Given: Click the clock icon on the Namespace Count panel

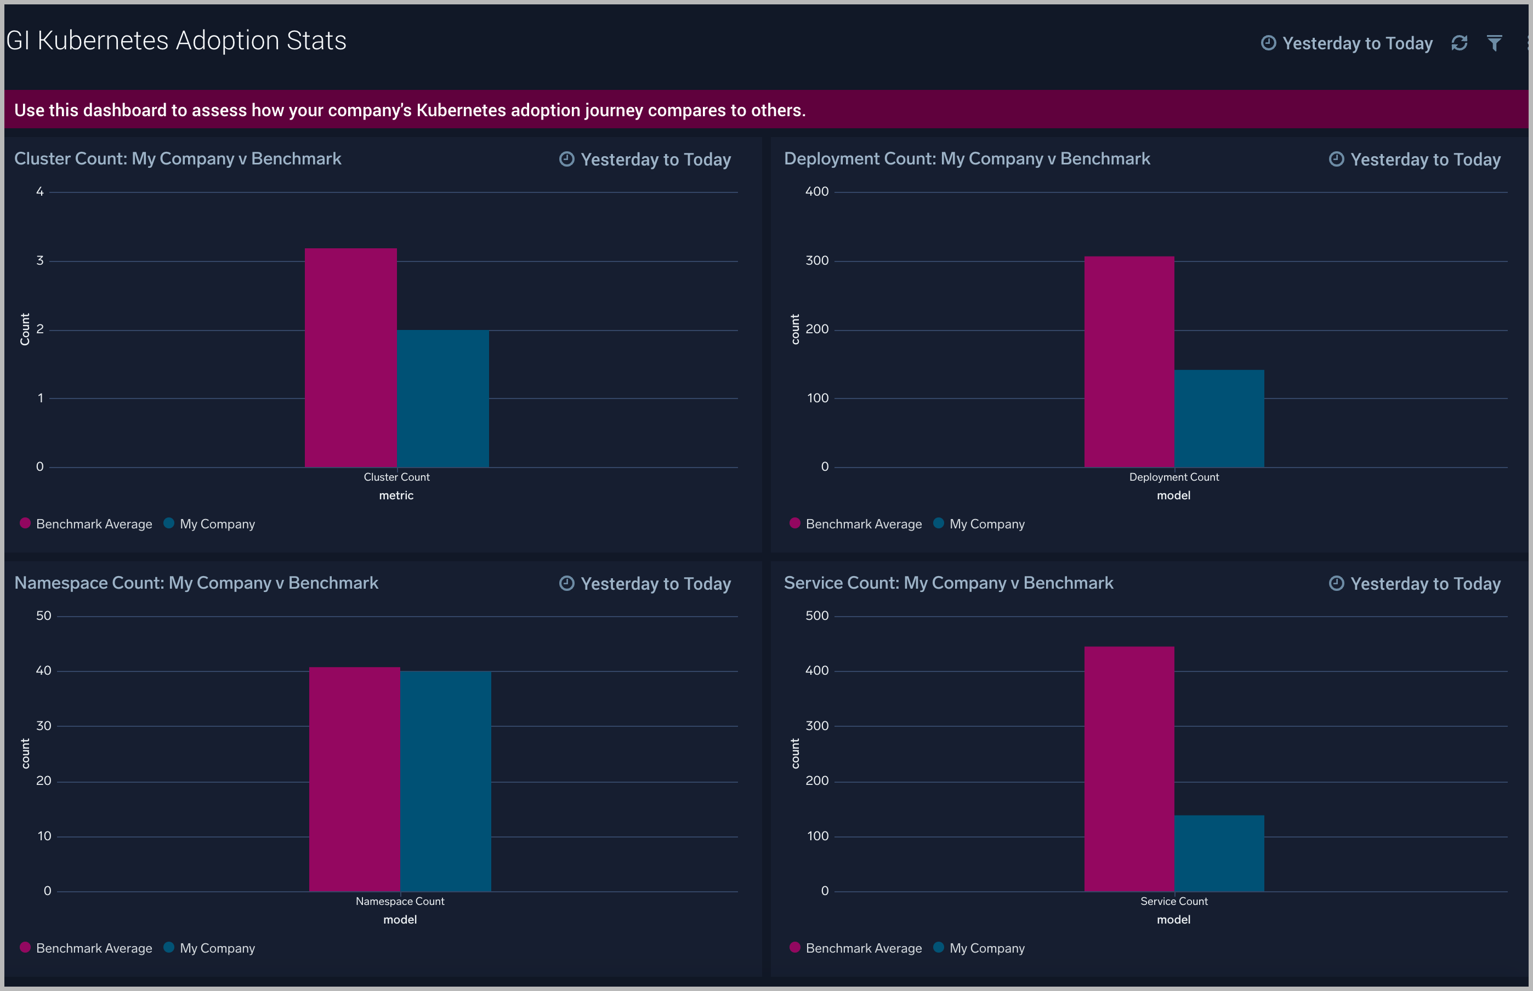Looking at the screenshot, I should pos(566,584).
